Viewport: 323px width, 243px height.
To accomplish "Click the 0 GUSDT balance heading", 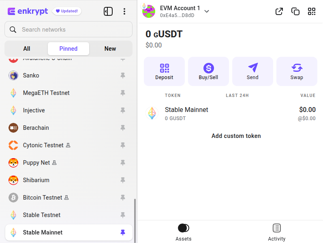I will [164, 34].
